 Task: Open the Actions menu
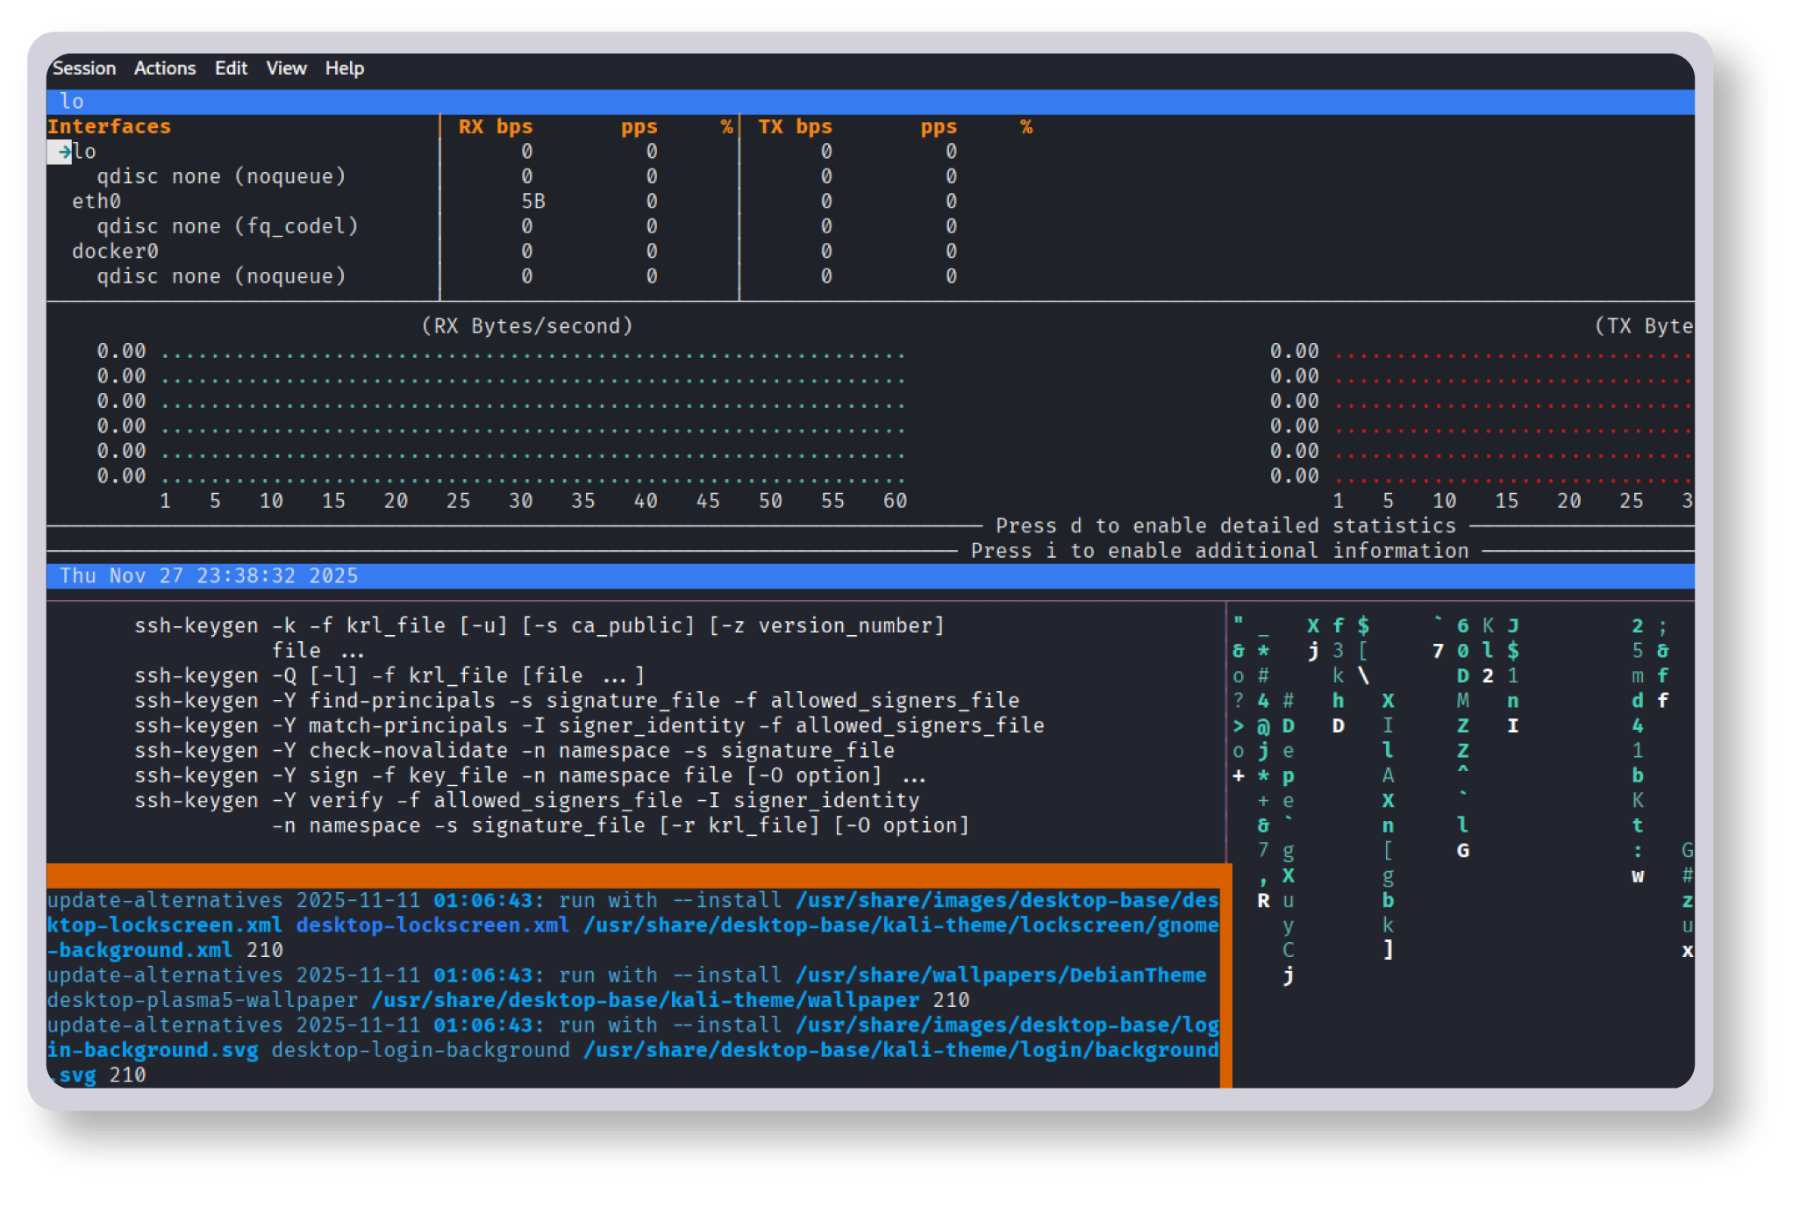pyautogui.click(x=164, y=68)
